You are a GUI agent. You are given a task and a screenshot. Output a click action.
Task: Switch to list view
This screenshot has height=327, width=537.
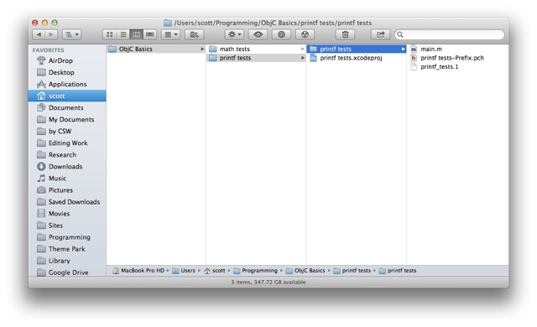tap(123, 34)
